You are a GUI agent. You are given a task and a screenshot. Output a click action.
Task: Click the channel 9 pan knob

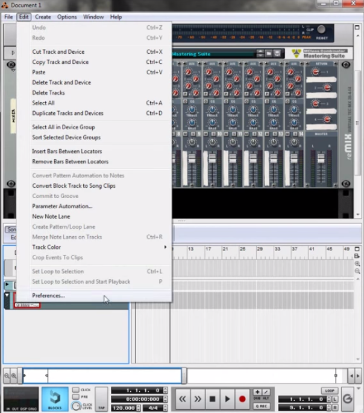192,142
